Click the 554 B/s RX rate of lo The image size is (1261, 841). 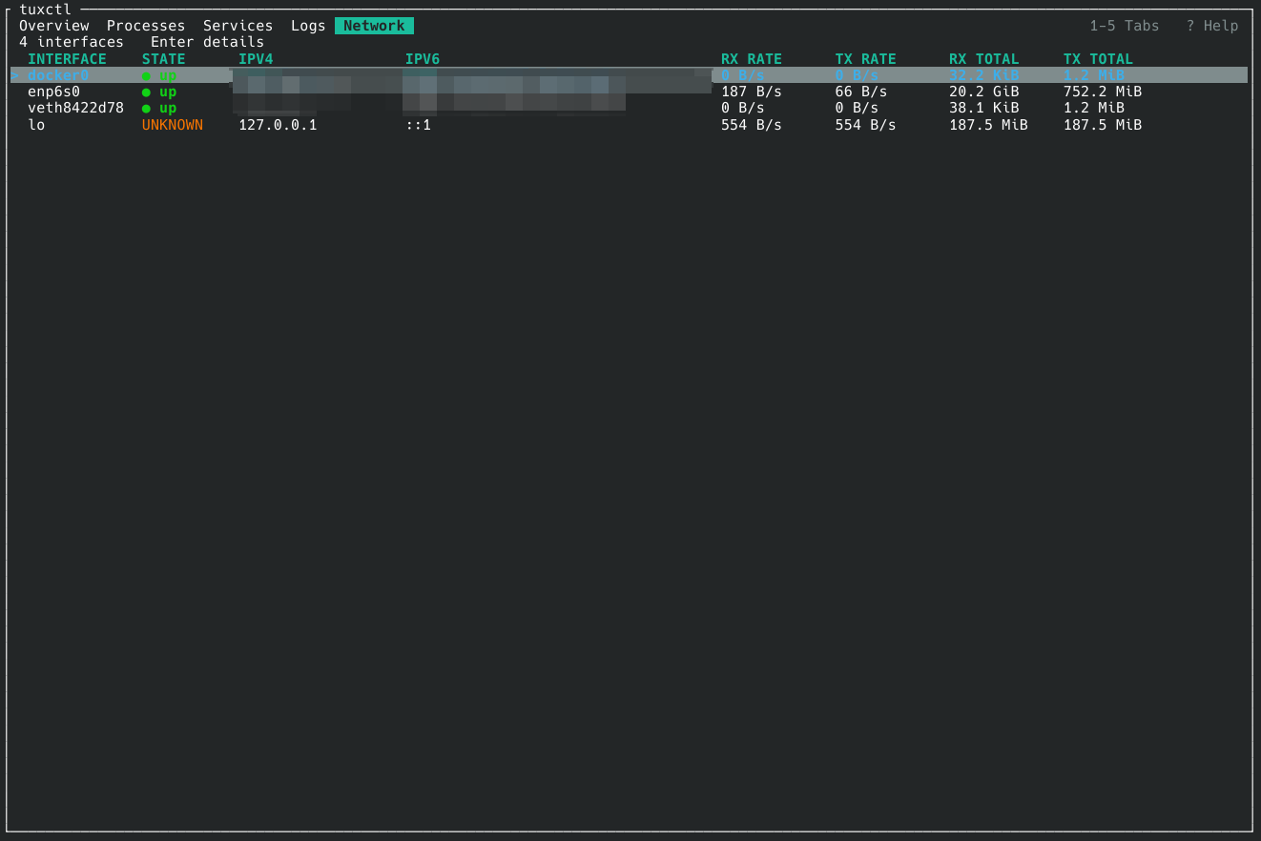(752, 125)
